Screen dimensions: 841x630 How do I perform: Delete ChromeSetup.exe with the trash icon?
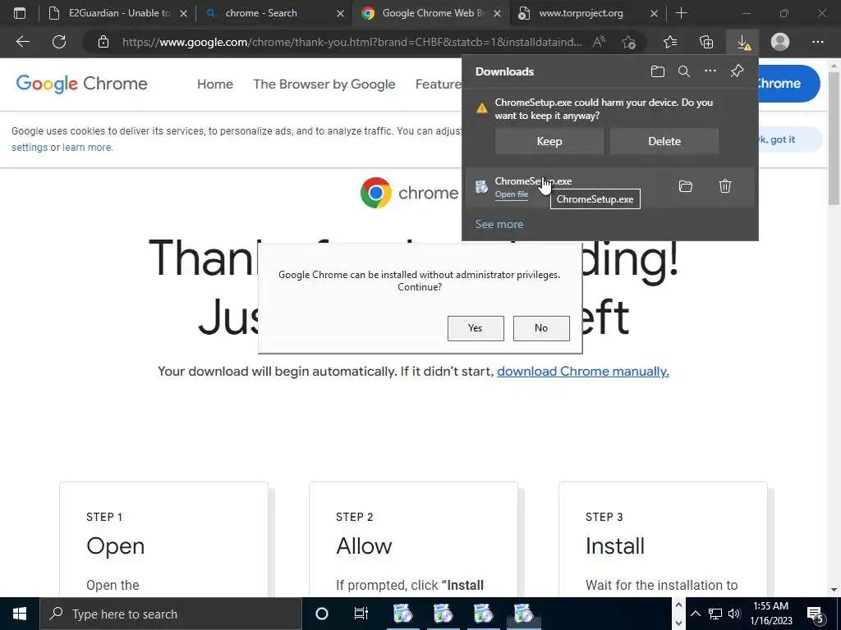pos(725,186)
